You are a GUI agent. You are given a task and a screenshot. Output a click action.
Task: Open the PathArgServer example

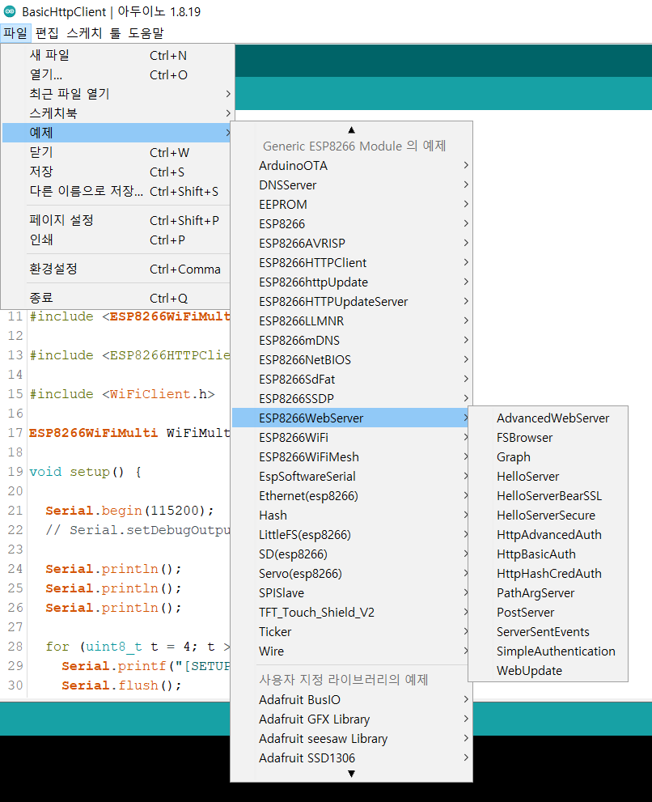point(548,593)
